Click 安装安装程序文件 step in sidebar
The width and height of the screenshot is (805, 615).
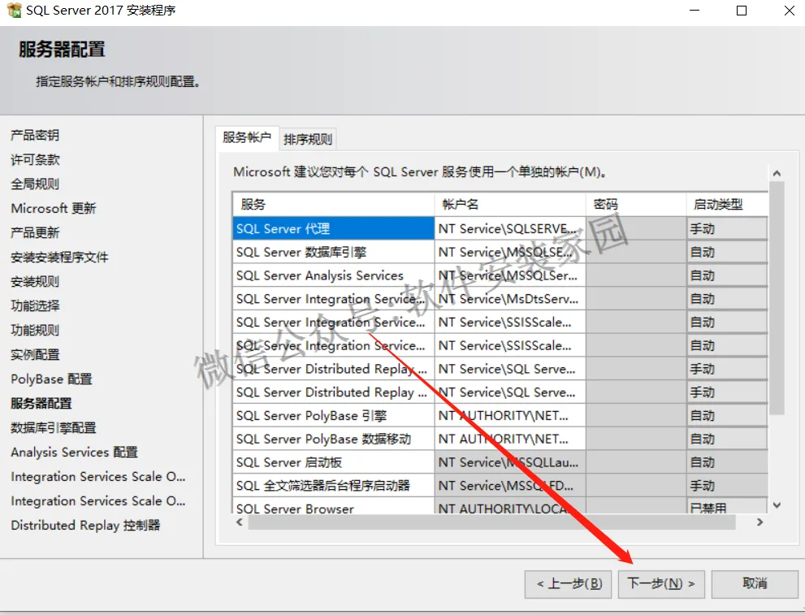(59, 258)
